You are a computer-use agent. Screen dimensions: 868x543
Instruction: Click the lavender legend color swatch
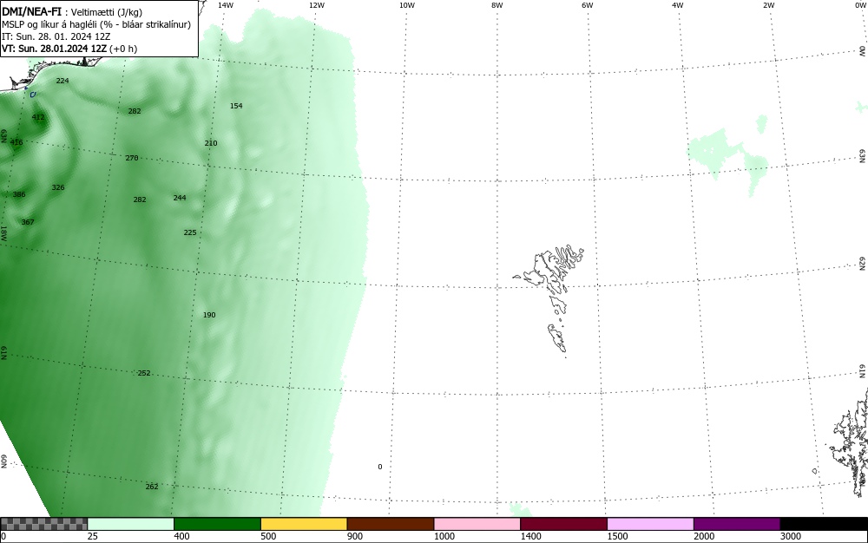pos(650,524)
